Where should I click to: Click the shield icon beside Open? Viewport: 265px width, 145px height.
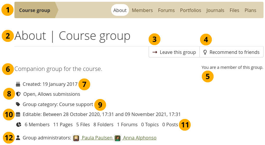[18, 94]
